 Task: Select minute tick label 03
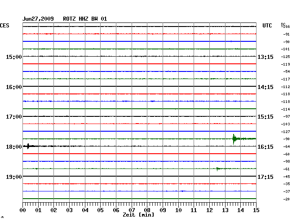69,210
